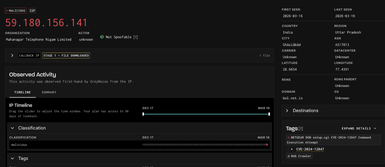Open the CVE-2024-12847 link
Image resolution: width=385 pixels, height=167 pixels.
pos(310,149)
